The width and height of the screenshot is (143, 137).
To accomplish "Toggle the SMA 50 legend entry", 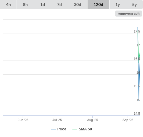I will pyautogui.click(x=85, y=129).
